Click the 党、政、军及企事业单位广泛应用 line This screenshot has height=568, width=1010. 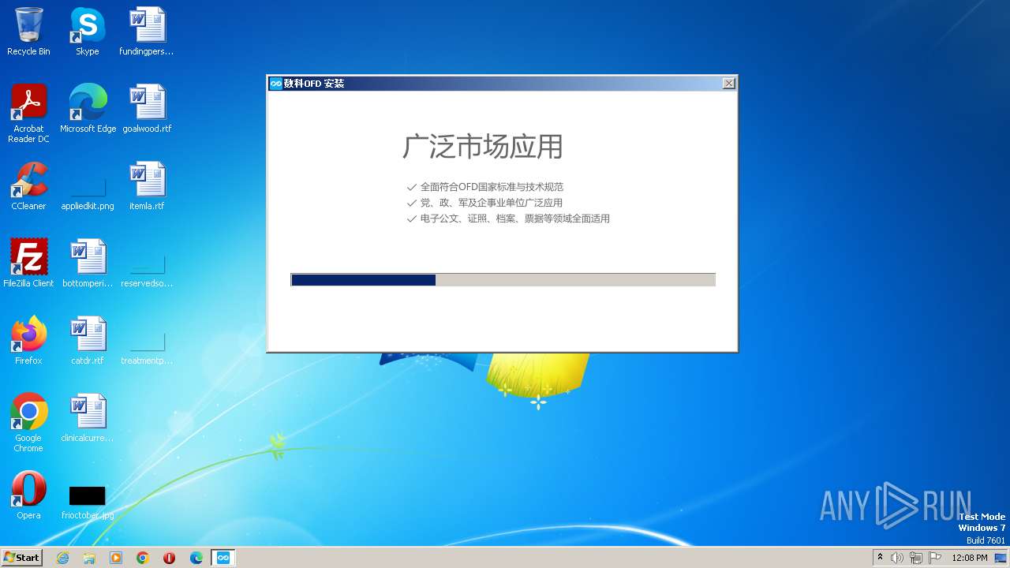click(491, 203)
